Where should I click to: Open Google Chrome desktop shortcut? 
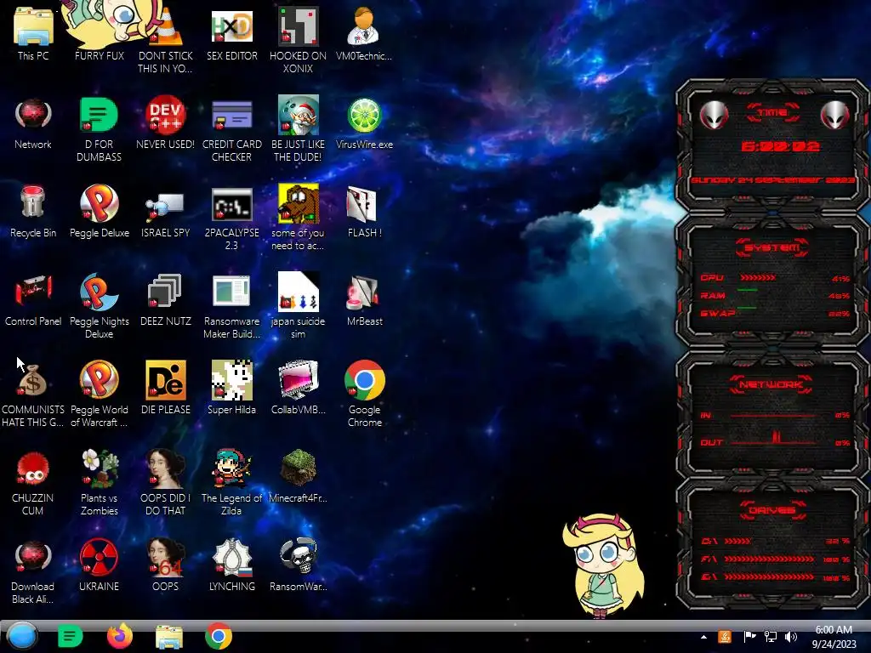(x=364, y=395)
